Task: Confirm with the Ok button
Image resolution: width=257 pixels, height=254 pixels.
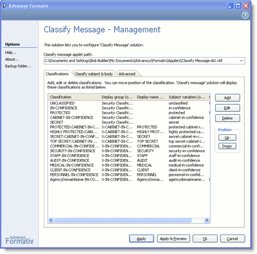Action: pyautogui.click(x=205, y=239)
